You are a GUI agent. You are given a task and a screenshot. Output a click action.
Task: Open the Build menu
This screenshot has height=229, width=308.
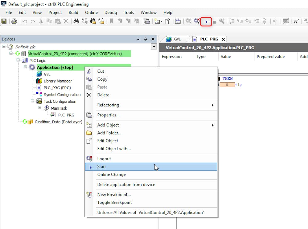[73, 12]
